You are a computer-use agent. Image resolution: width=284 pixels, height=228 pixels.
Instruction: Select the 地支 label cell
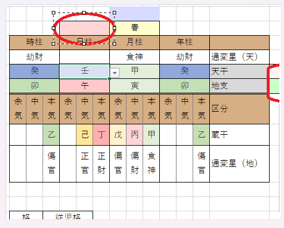coord(240,86)
